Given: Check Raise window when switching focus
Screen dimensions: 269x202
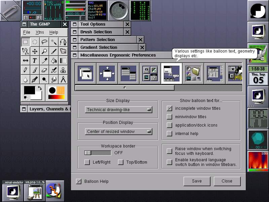Looking at the screenshot, I should coord(169,151).
